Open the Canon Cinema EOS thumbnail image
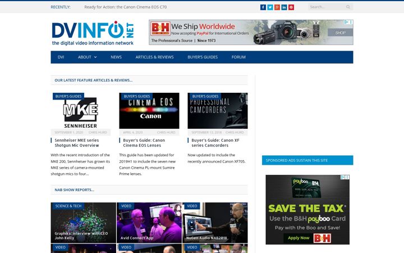Screen dimensions: 404x253 point(149,111)
